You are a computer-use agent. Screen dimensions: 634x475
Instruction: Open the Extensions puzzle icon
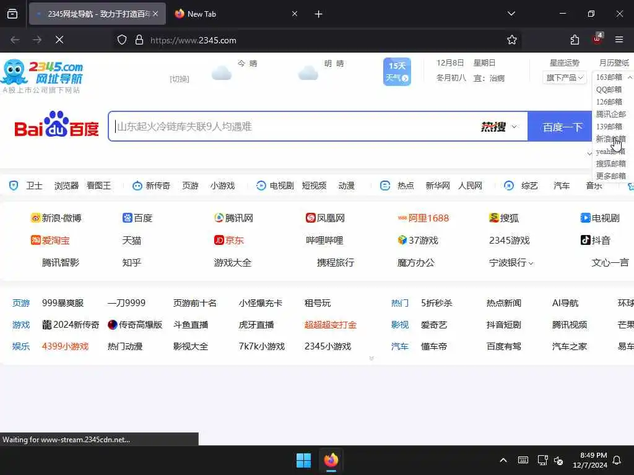(x=575, y=40)
